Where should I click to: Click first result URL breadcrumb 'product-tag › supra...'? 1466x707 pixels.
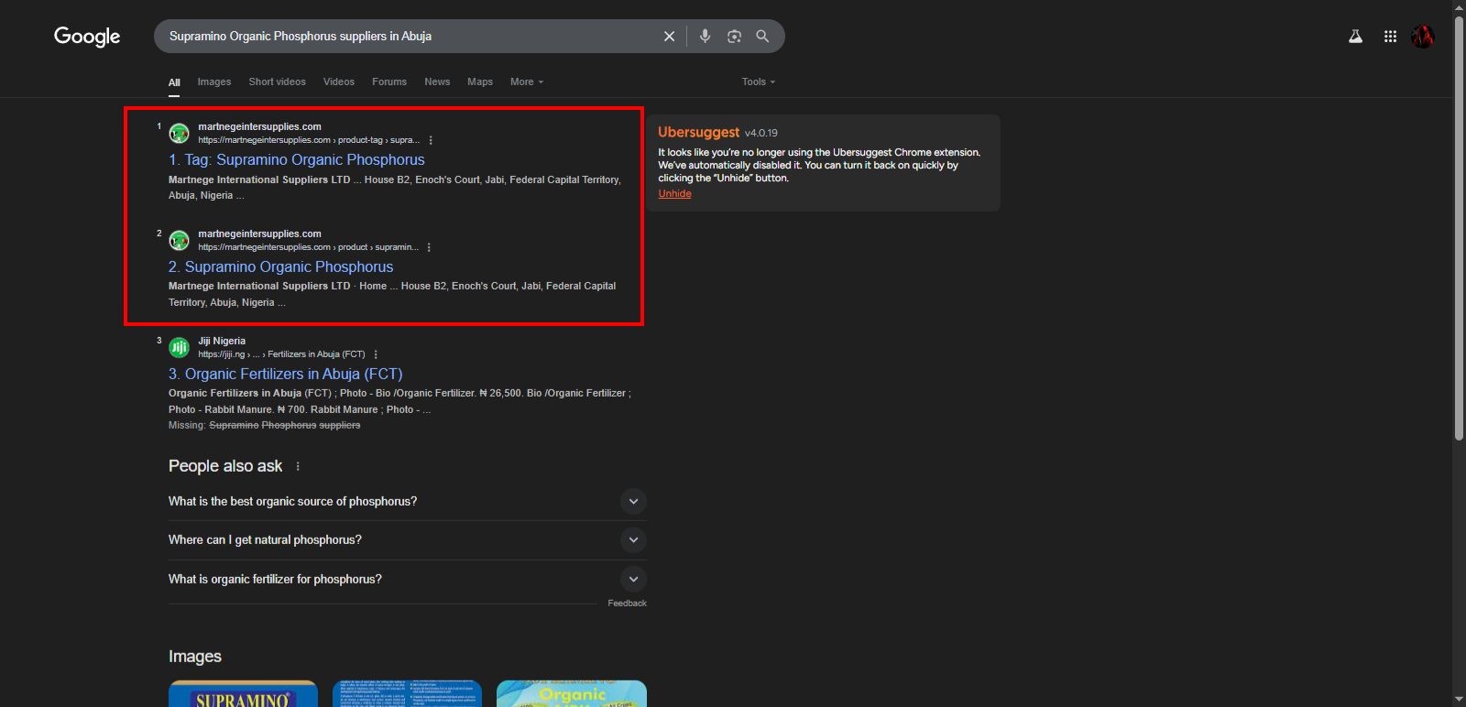pyautogui.click(x=378, y=140)
